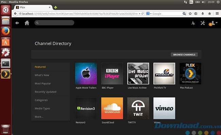
Task: Open the SoundCloud channel thumbnail
Action: (112, 108)
